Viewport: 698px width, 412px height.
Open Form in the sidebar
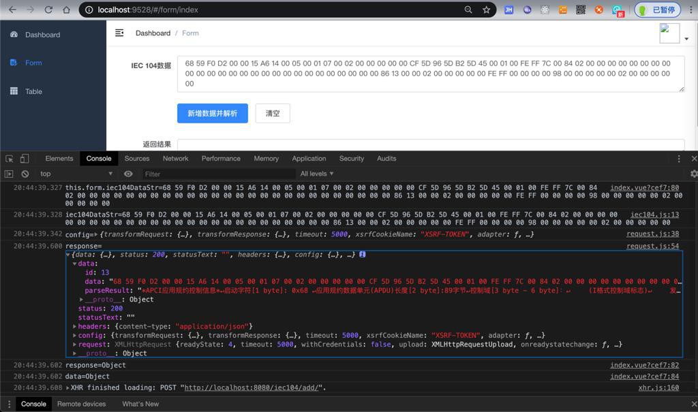click(x=33, y=63)
